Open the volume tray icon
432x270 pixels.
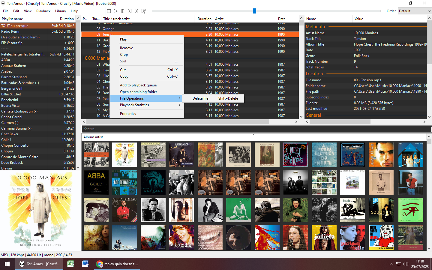406,264
